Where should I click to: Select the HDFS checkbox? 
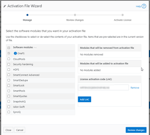9,70
